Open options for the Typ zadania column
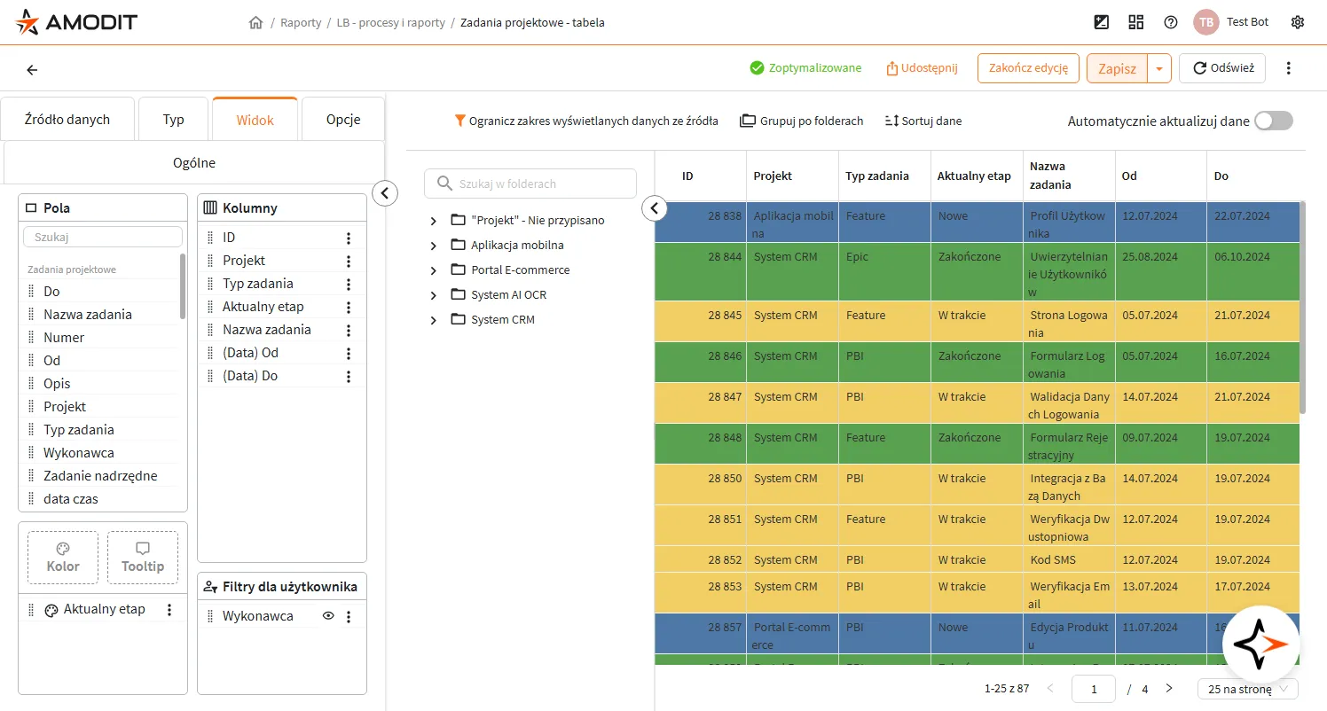 click(x=349, y=284)
